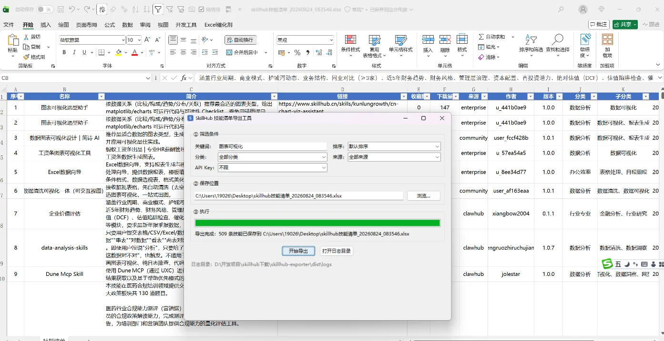Open the 常规 number format dropdown
664x341 pixels.
coord(331,40)
